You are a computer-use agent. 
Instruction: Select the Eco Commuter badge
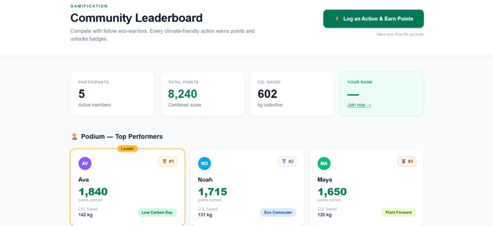tap(278, 213)
